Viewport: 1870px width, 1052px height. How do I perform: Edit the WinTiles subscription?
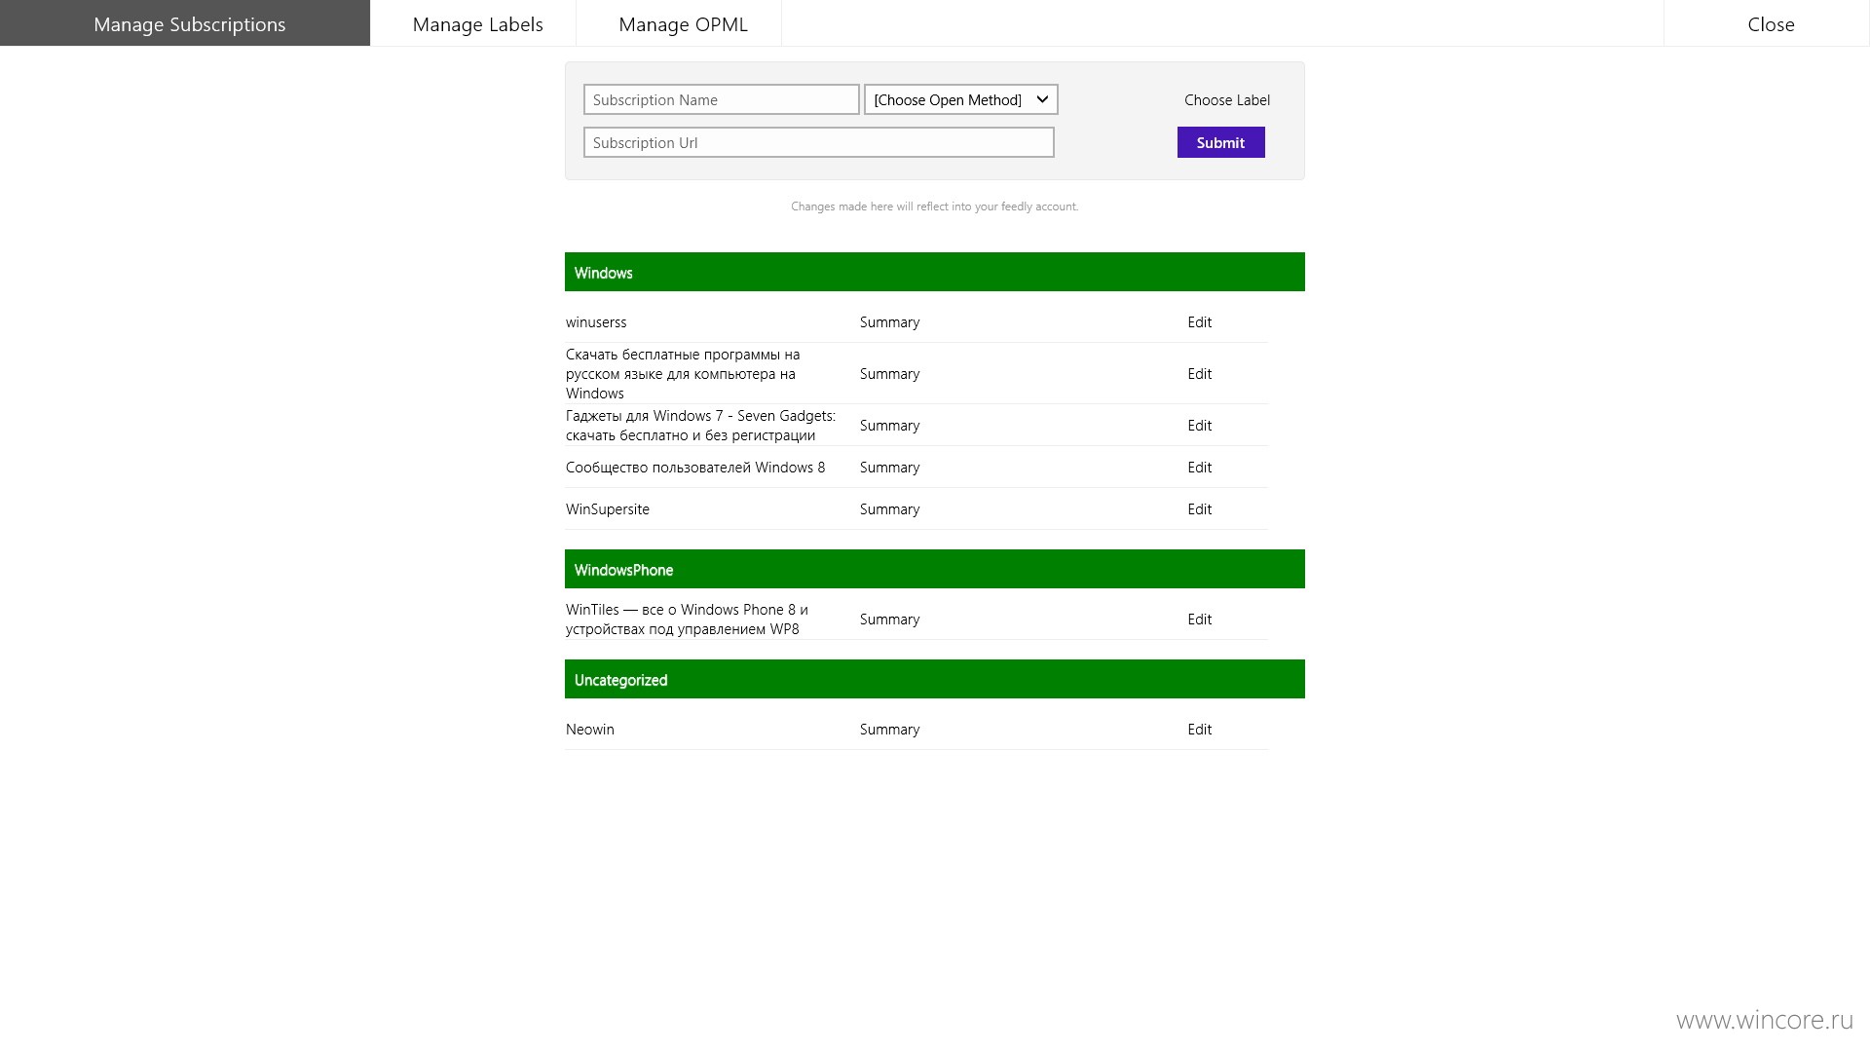(1200, 620)
